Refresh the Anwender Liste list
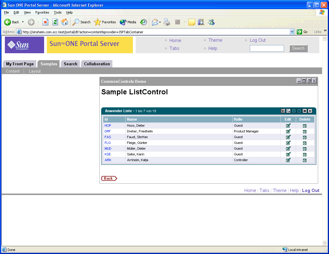The width and height of the screenshot is (329, 254). click(288, 111)
